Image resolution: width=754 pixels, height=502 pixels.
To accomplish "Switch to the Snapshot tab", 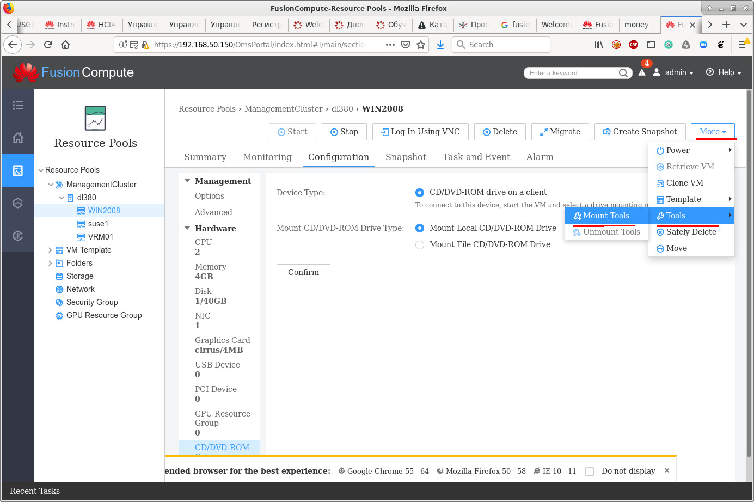I will click(x=406, y=157).
